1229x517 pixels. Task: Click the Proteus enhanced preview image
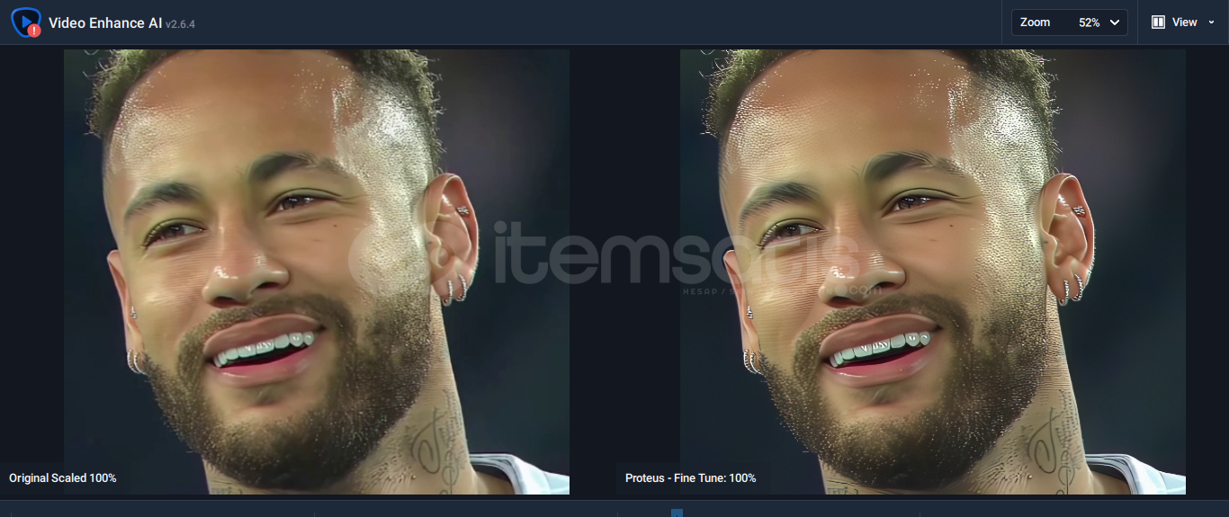pyautogui.click(x=933, y=272)
